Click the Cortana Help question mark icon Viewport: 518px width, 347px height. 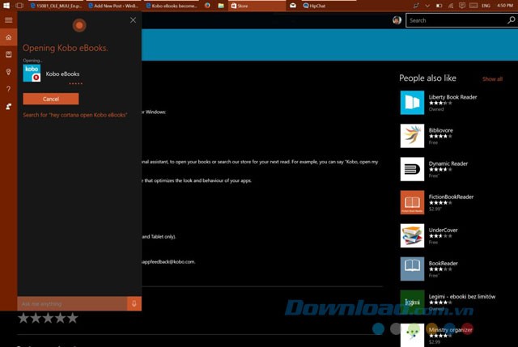pos(8,89)
